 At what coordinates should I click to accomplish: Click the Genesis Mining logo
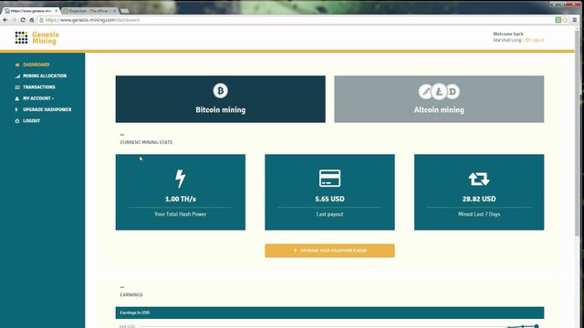[36, 37]
